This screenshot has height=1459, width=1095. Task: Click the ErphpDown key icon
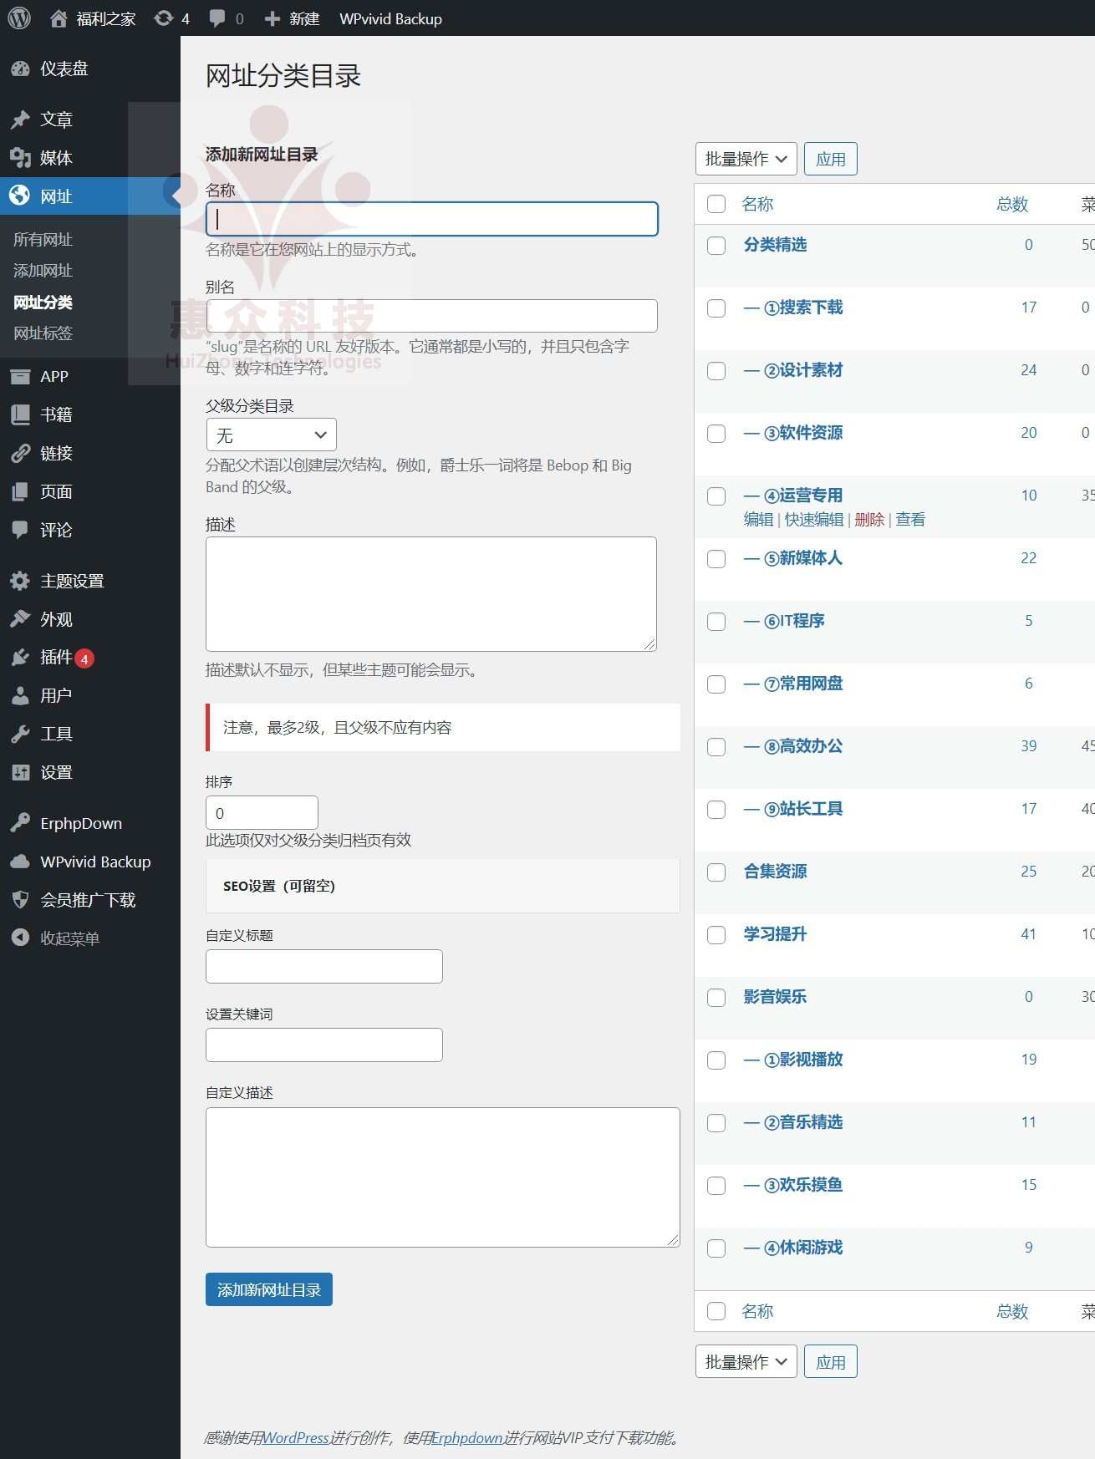click(20, 823)
